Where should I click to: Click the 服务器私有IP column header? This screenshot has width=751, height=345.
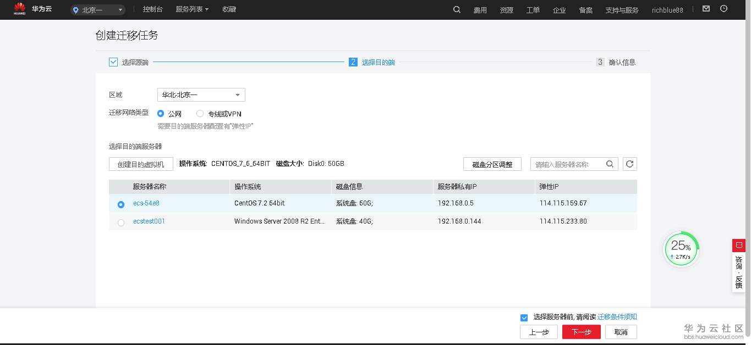[x=457, y=187]
